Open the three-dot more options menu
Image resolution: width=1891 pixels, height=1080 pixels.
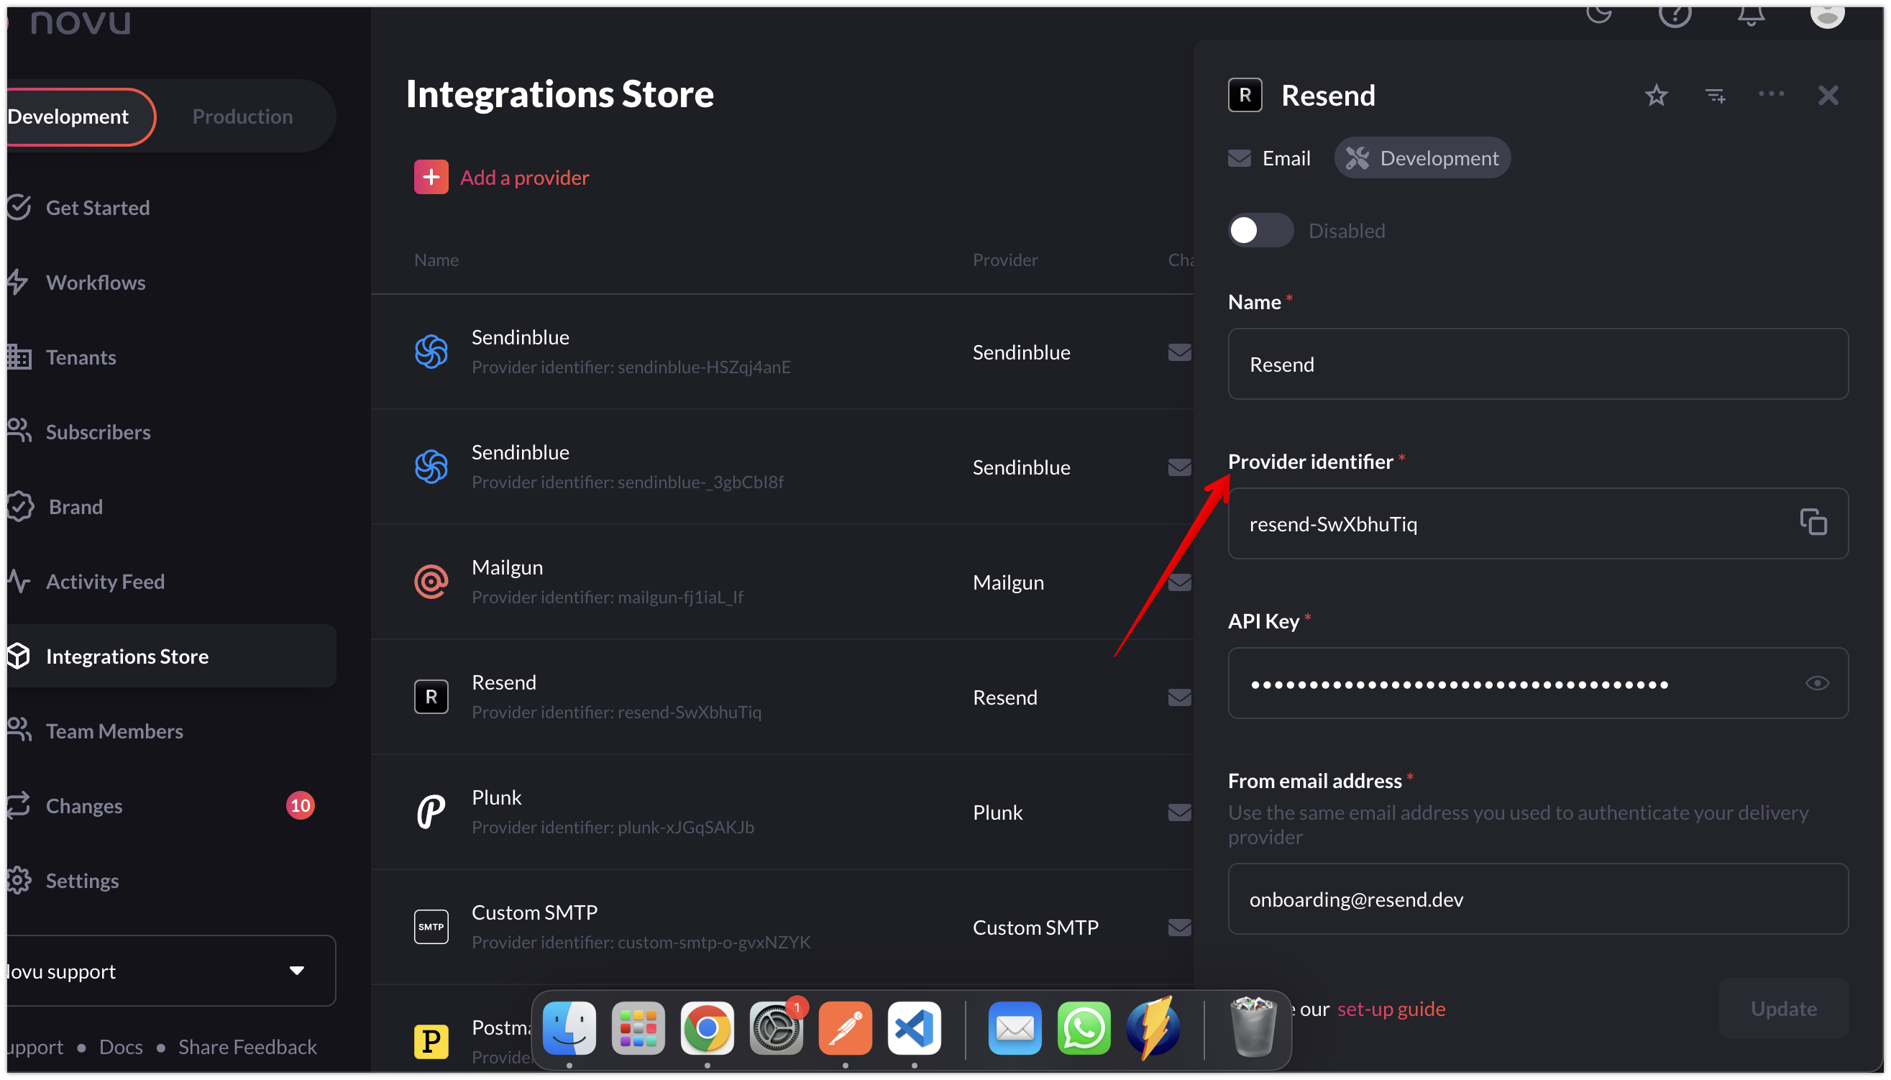point(1771,93)
